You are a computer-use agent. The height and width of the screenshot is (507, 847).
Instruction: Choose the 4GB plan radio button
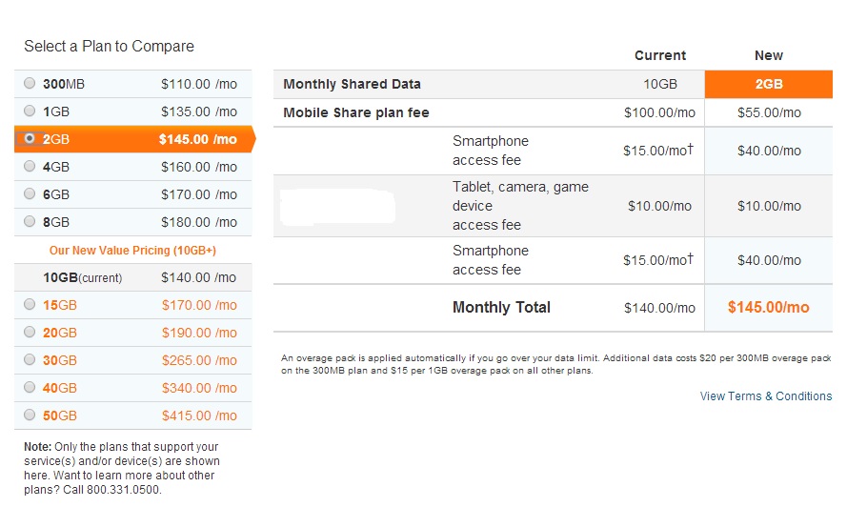[x=30, y=166]
